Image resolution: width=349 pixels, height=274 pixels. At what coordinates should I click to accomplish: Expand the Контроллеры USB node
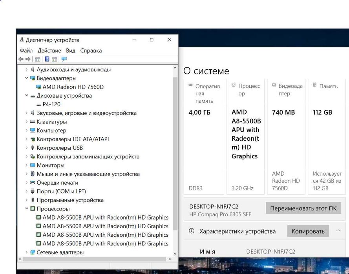tap(26, 147)
